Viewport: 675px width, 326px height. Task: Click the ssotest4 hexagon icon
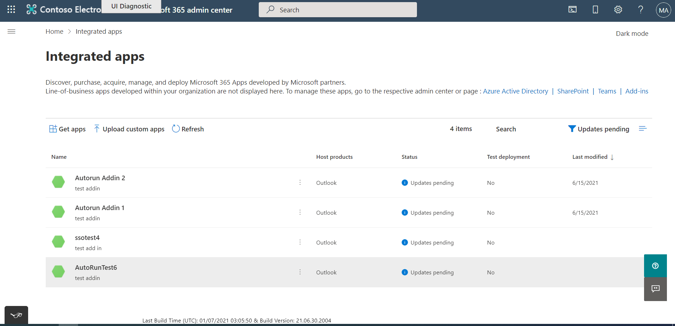(x=58, y=242)
